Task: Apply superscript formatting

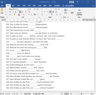Action: (26, 12)
